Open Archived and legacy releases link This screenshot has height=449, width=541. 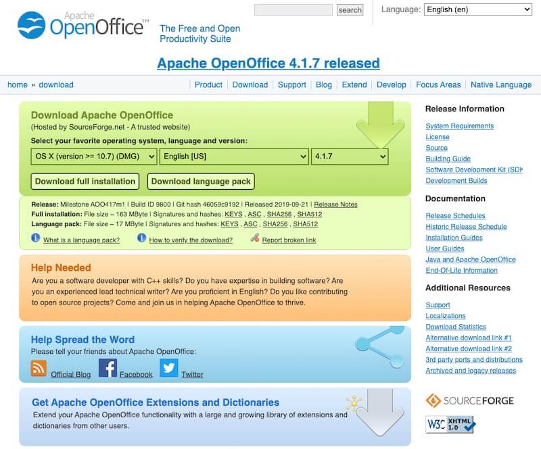[x=471, y=371]
